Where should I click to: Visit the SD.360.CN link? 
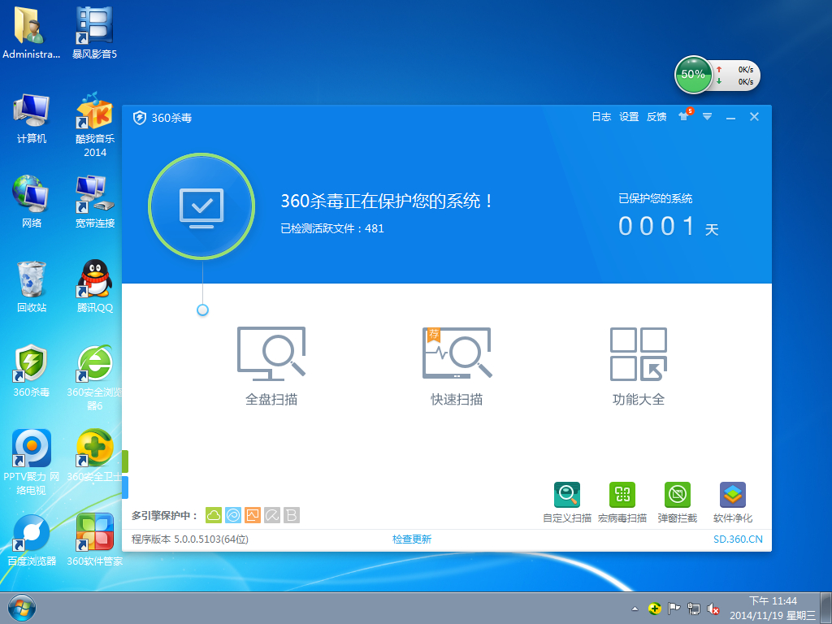click(738, 539)
